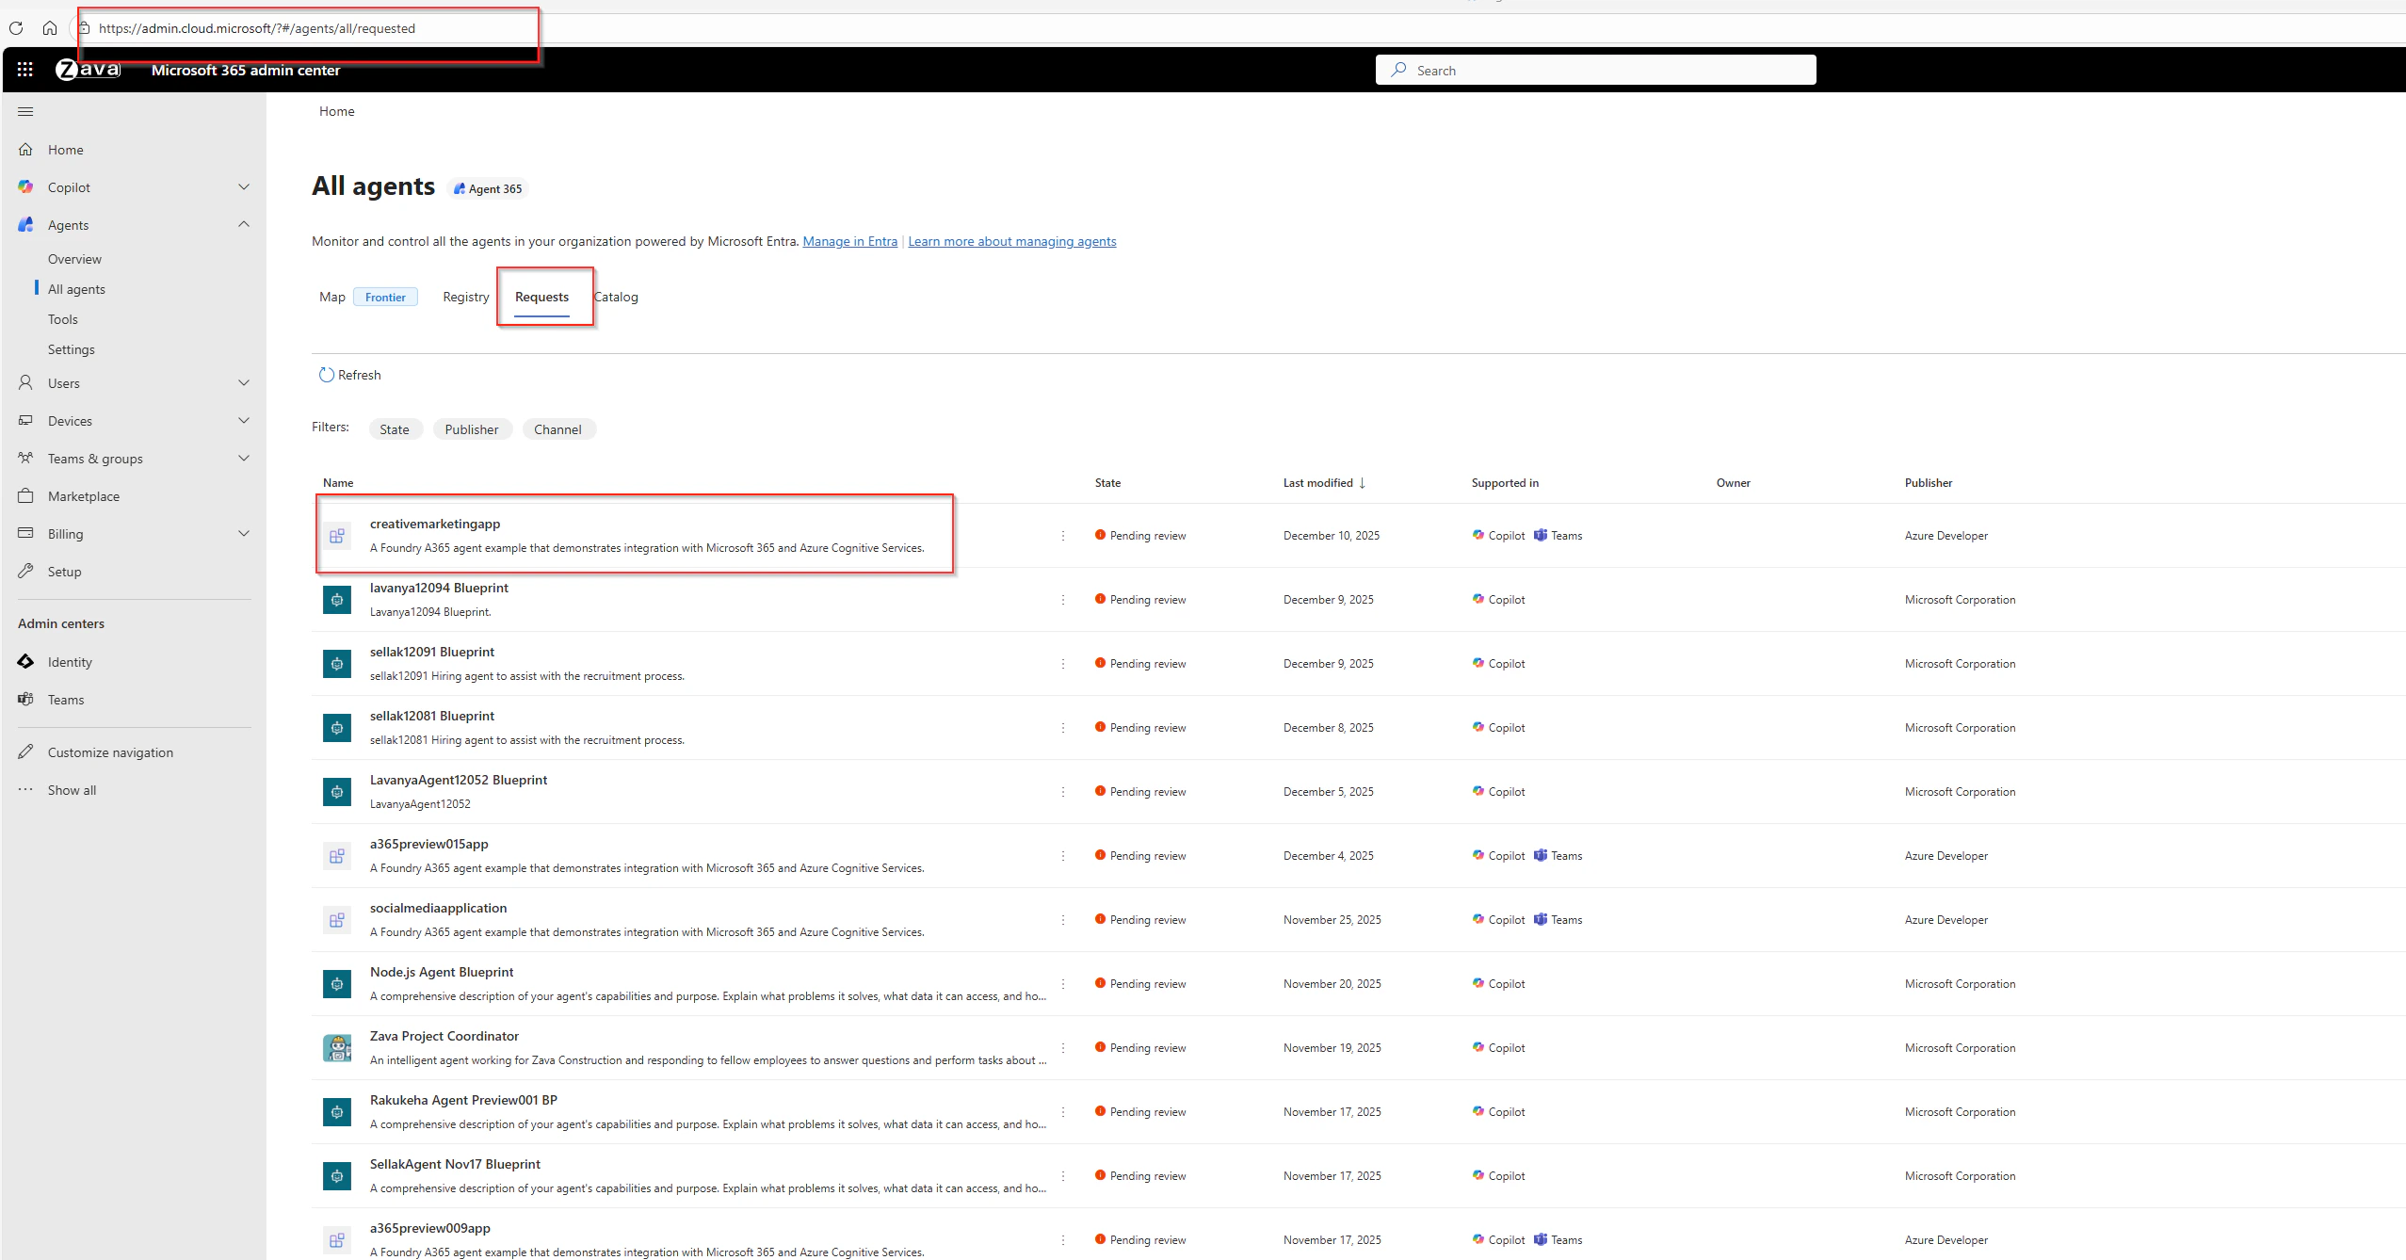Switch to the Map tab
The image size is (2406, 1260).
point(332,297)
